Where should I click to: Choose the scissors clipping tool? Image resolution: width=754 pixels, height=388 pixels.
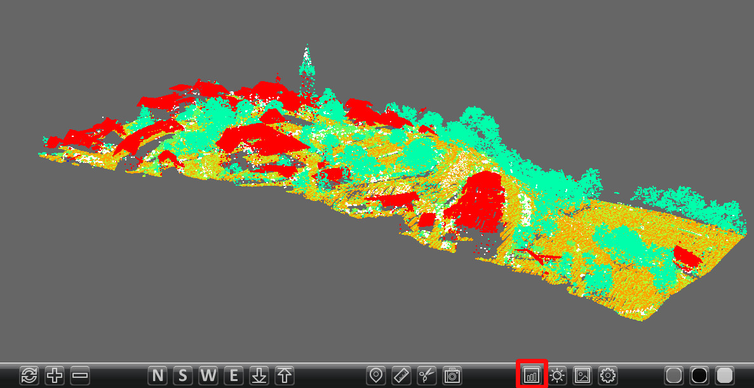pyautogui.click(x=427, y=375)
